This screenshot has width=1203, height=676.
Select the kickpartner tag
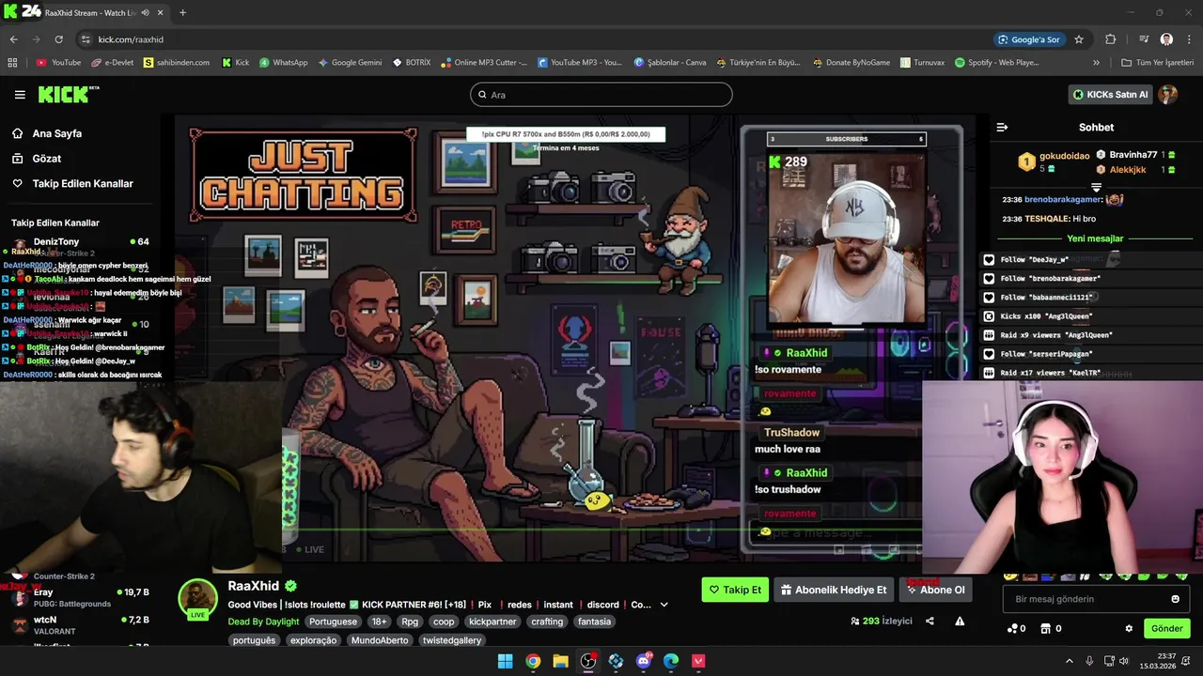pos(492,622)
